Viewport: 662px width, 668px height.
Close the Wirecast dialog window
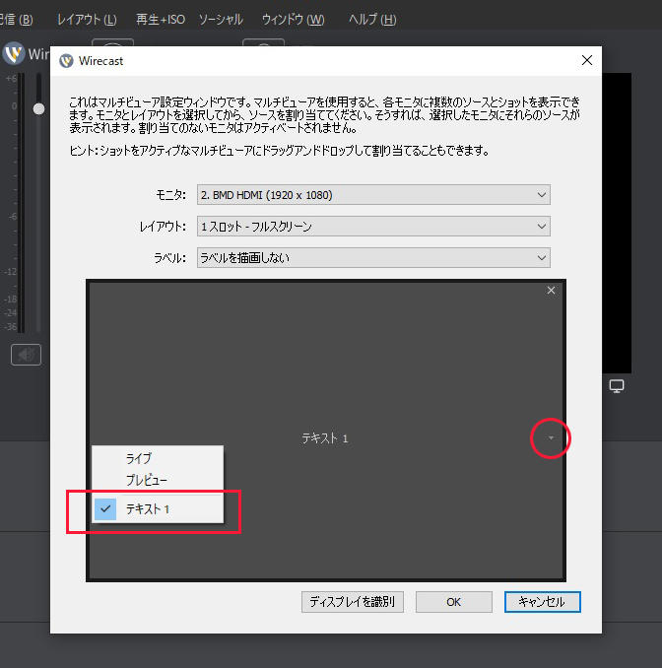[586, 60]
